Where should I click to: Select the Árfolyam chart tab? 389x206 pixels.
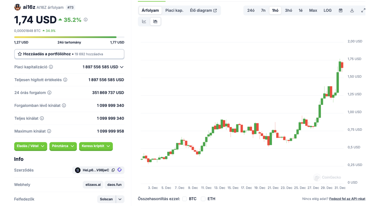[150, 10]
